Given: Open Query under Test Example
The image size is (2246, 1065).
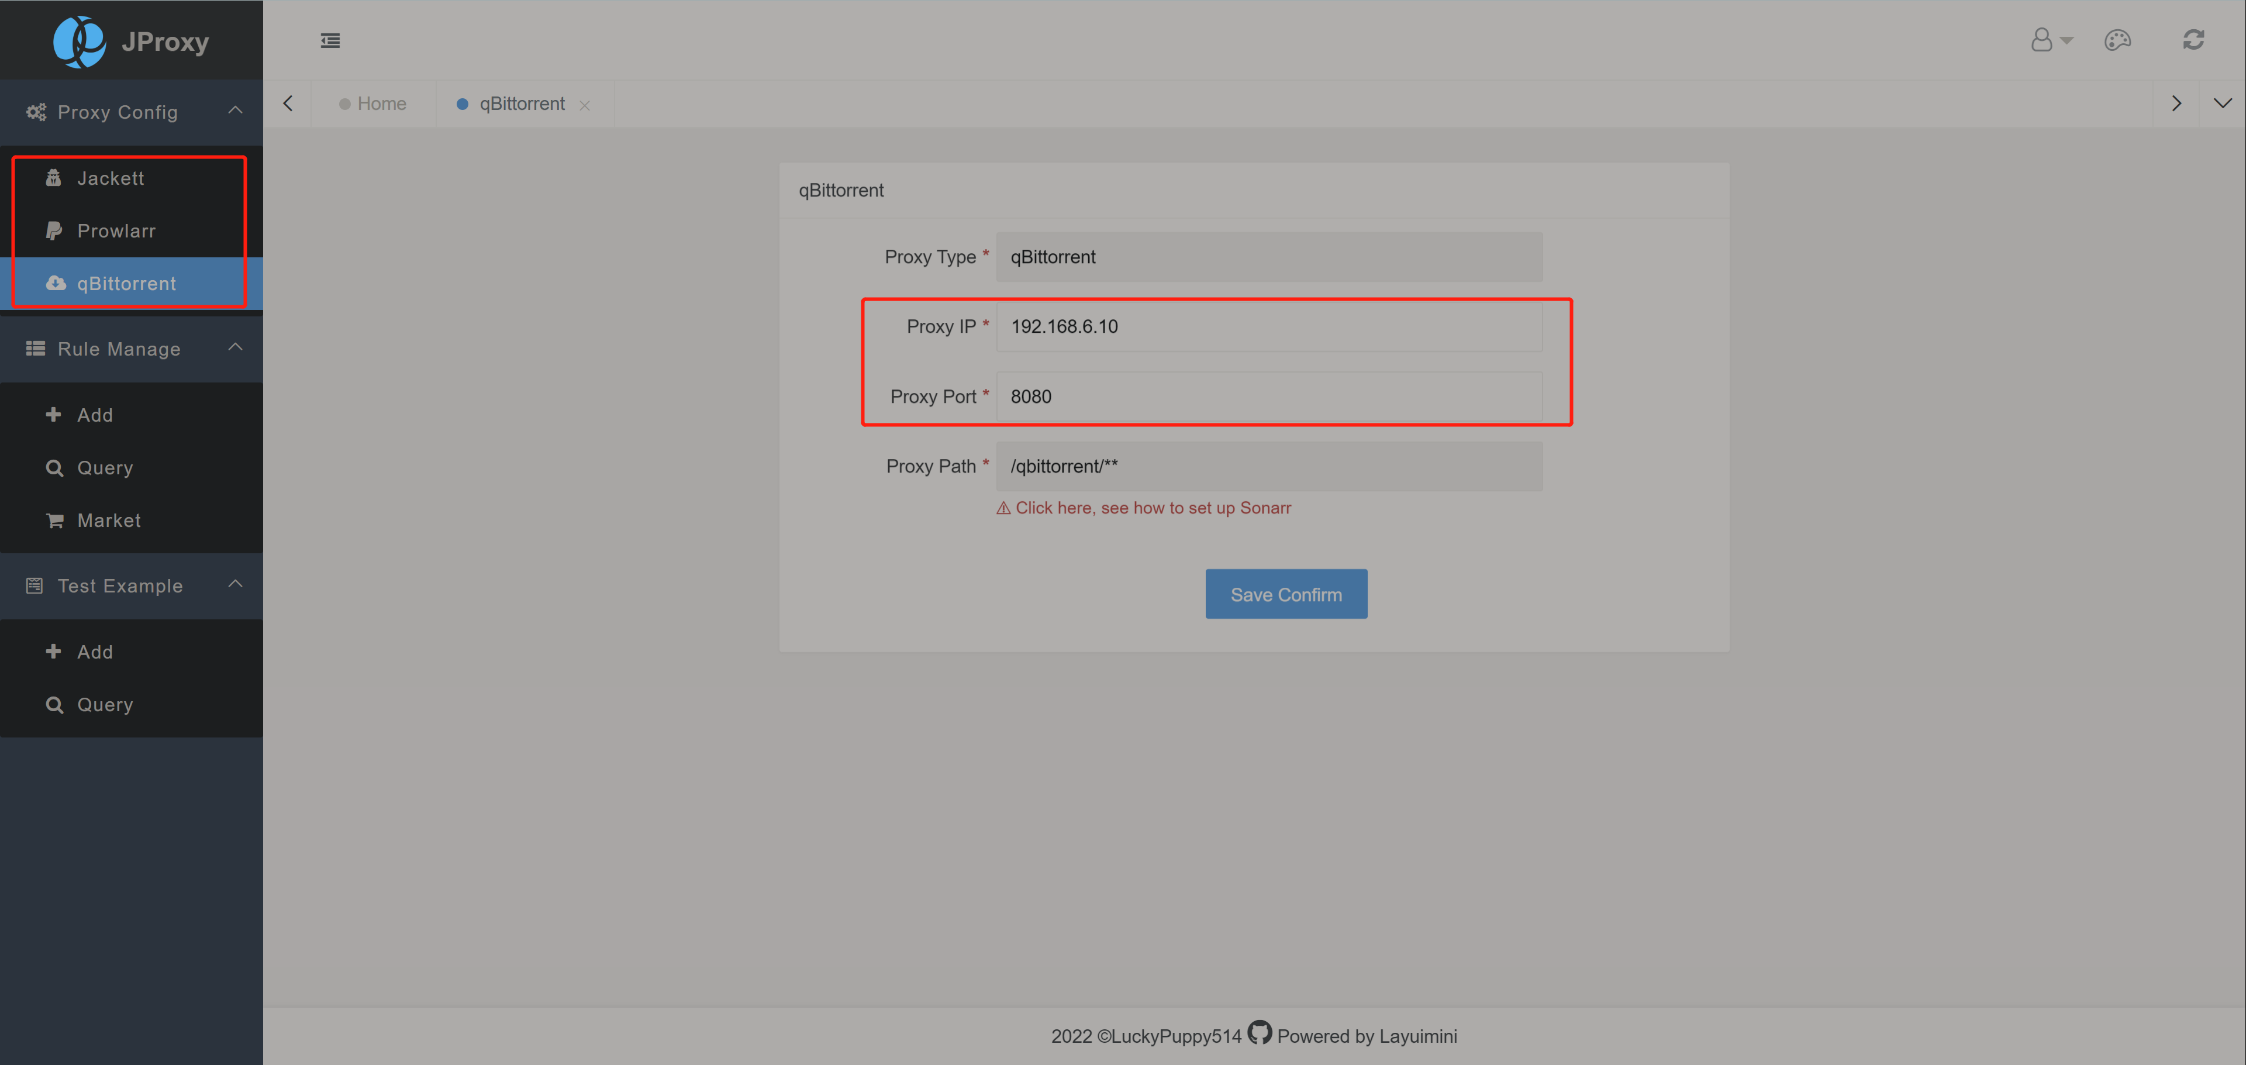Looking at the screenshot, I should [105, 705].
